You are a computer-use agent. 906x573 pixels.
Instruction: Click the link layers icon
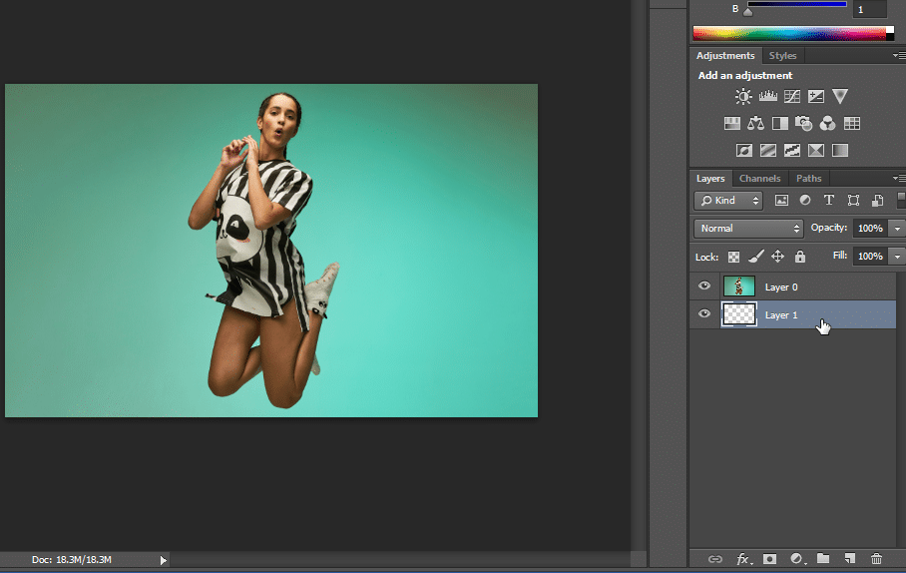click(715, 559)
